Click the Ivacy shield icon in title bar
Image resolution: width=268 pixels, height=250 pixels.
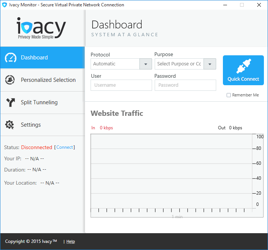(4, 5)
